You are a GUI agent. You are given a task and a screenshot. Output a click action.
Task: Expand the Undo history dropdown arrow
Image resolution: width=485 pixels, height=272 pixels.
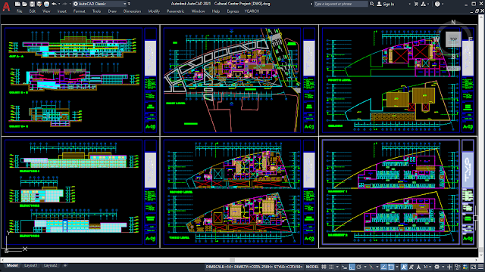pos(59,4)
